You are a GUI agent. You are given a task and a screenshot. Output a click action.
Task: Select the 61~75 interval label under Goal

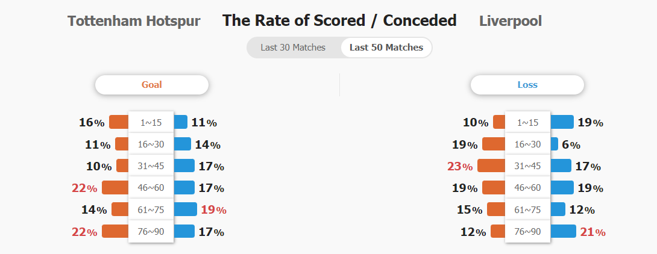click(151, 209)
